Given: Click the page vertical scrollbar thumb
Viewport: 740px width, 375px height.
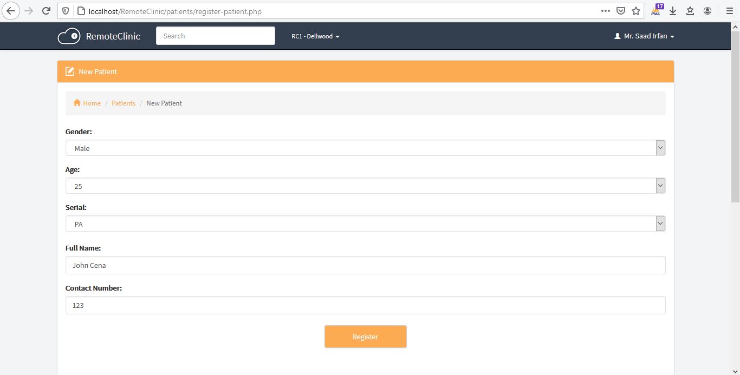Looking at the screenshot, I should pos(735,116).
